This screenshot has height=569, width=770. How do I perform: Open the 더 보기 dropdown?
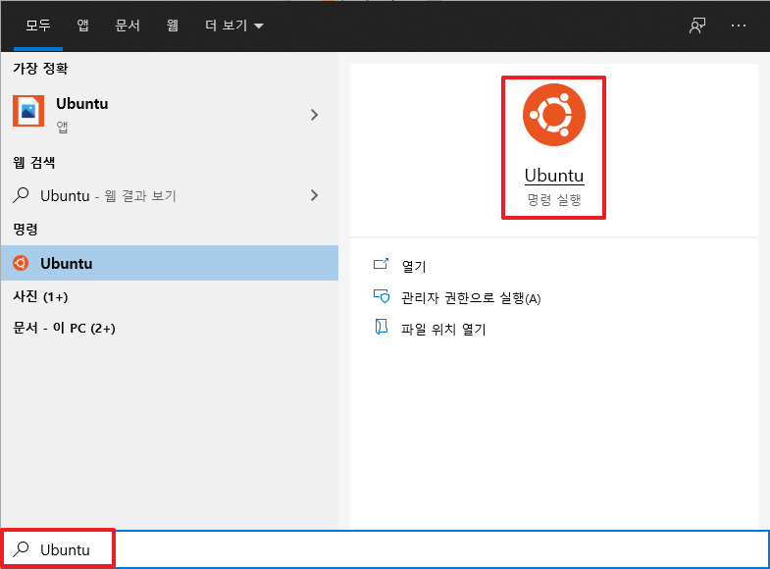click(234, 26)
